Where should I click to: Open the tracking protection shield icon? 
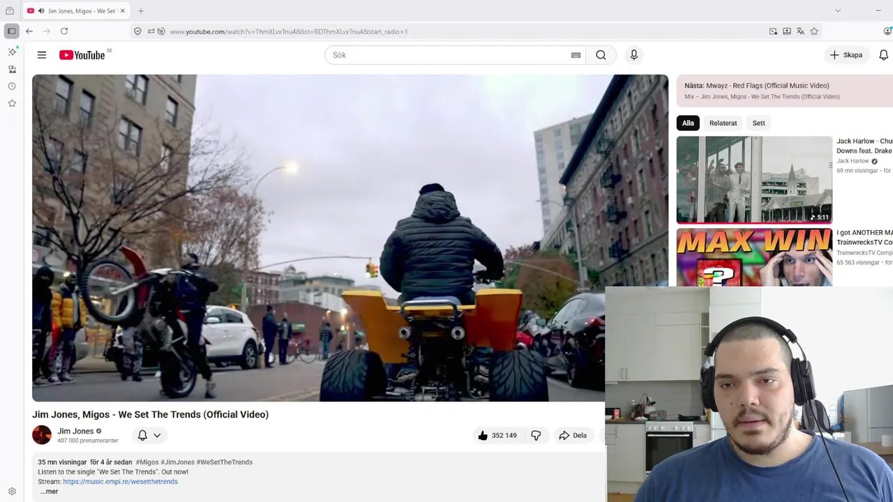tap(137, 31)
